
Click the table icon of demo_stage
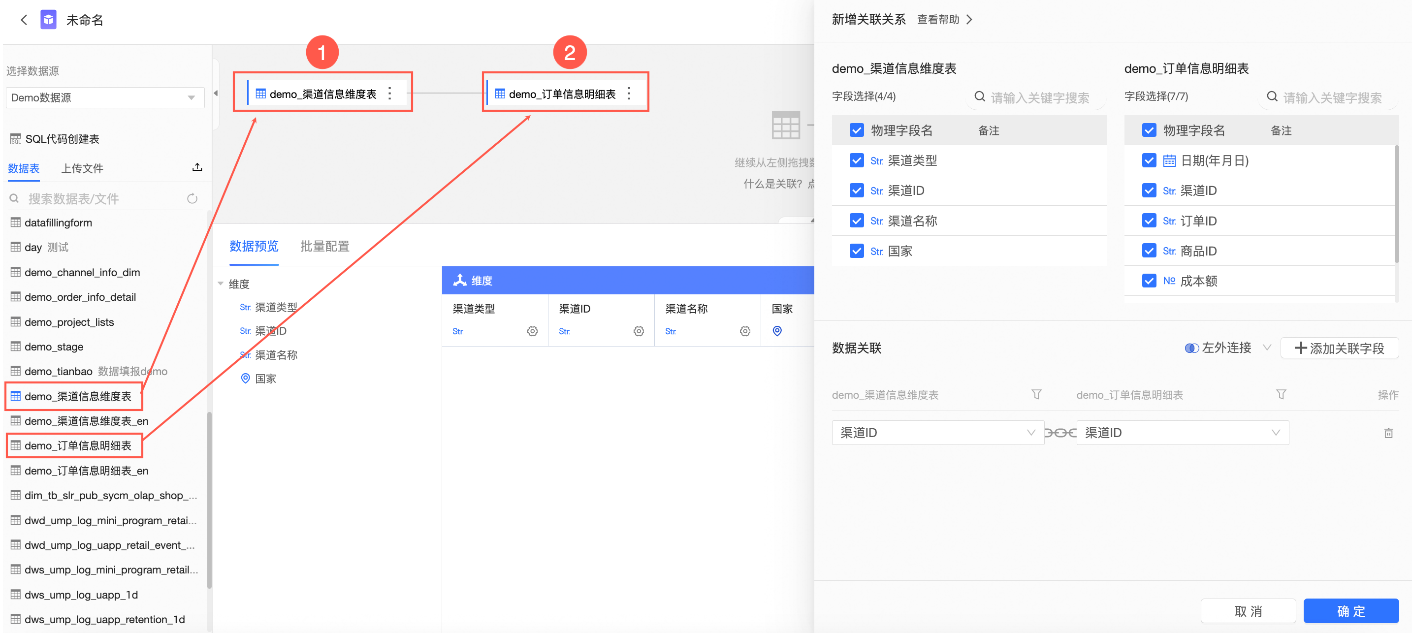(15, 347)
